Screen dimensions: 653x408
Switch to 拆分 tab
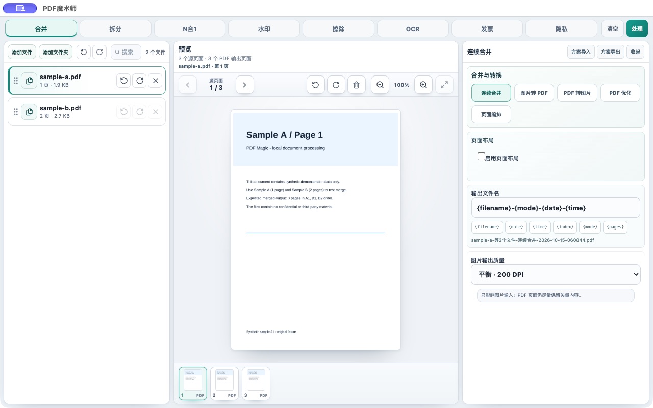pyautogui.click(x=115, y=29)
